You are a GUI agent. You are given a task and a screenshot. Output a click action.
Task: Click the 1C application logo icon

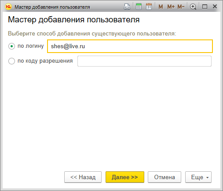pyautogui.click(x=8, y=7)
